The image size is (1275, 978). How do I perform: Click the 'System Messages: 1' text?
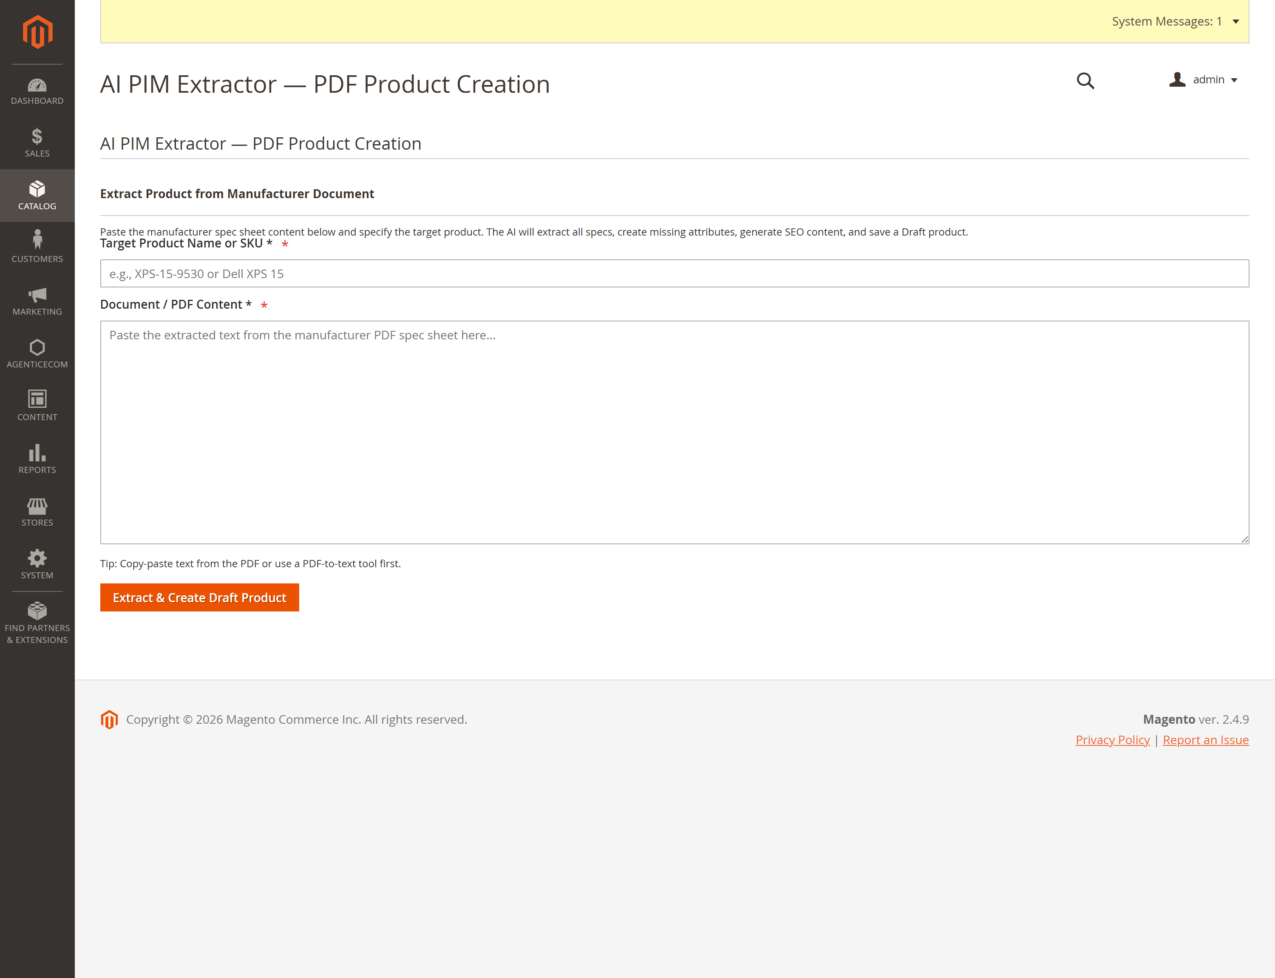pyautogui.click(x=1167, y=22)
